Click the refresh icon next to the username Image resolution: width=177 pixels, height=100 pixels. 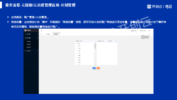tap(149, 31)
